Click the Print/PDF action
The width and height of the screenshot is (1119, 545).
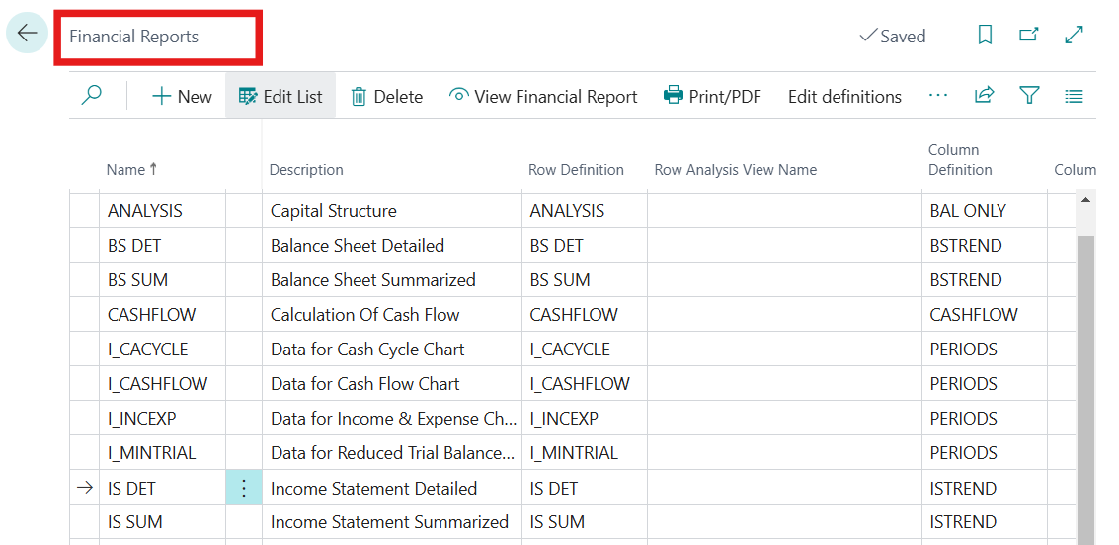coord(712,96)
